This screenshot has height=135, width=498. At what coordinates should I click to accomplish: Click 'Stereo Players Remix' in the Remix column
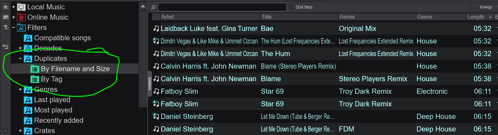click(373, 79)
